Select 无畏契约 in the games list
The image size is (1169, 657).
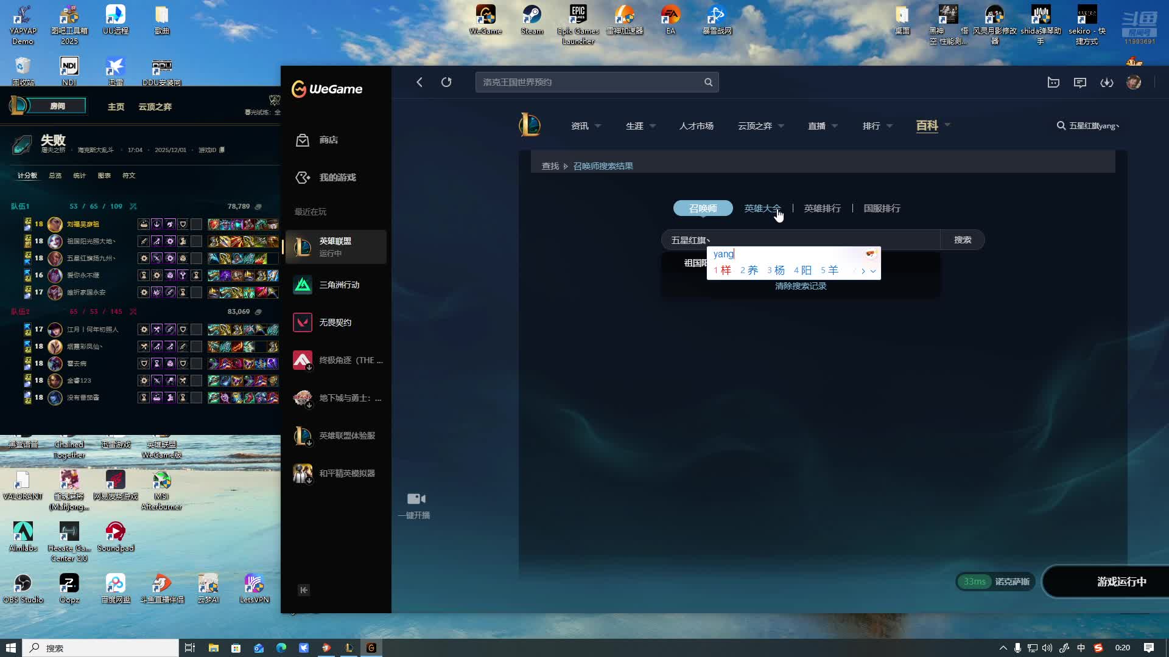[x=335, y=322]
